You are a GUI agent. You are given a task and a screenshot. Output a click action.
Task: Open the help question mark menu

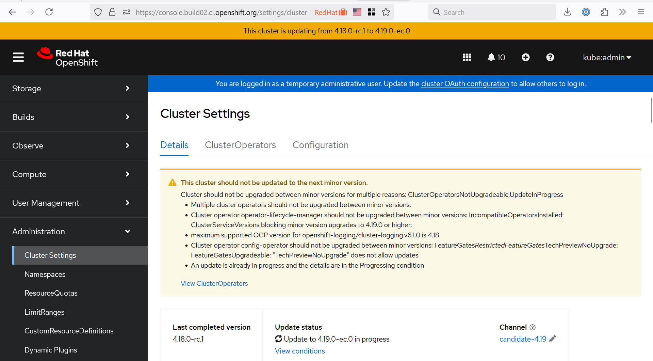tap(550, 57)
